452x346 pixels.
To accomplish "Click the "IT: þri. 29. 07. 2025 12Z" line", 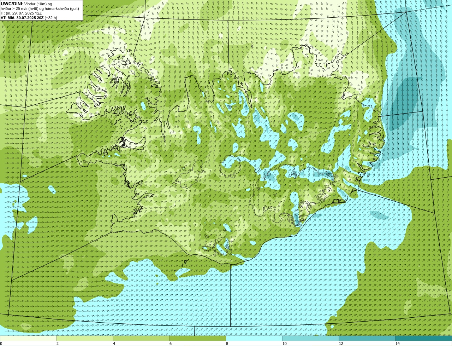I will pos(22,13).
